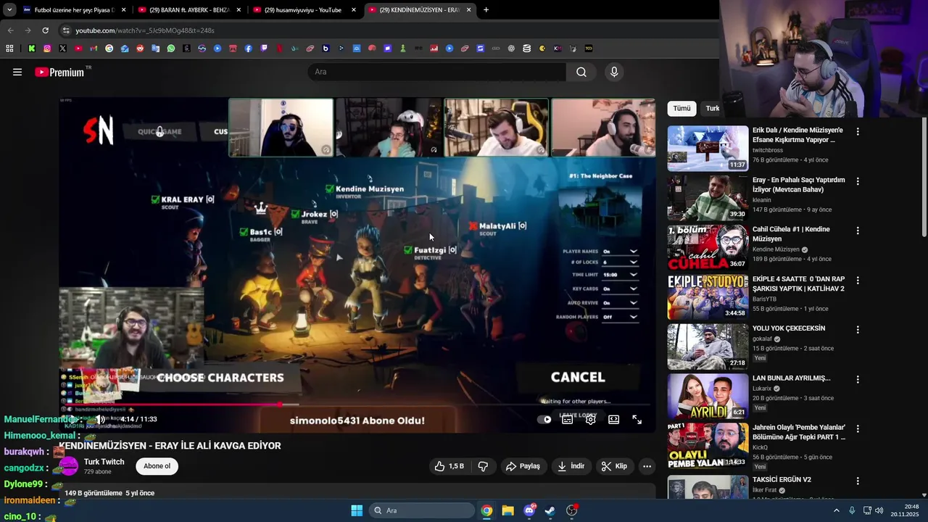Viewport: 928px width, 522px height.
Task: Open the Twitch bookmark
Action: point(264,49)
